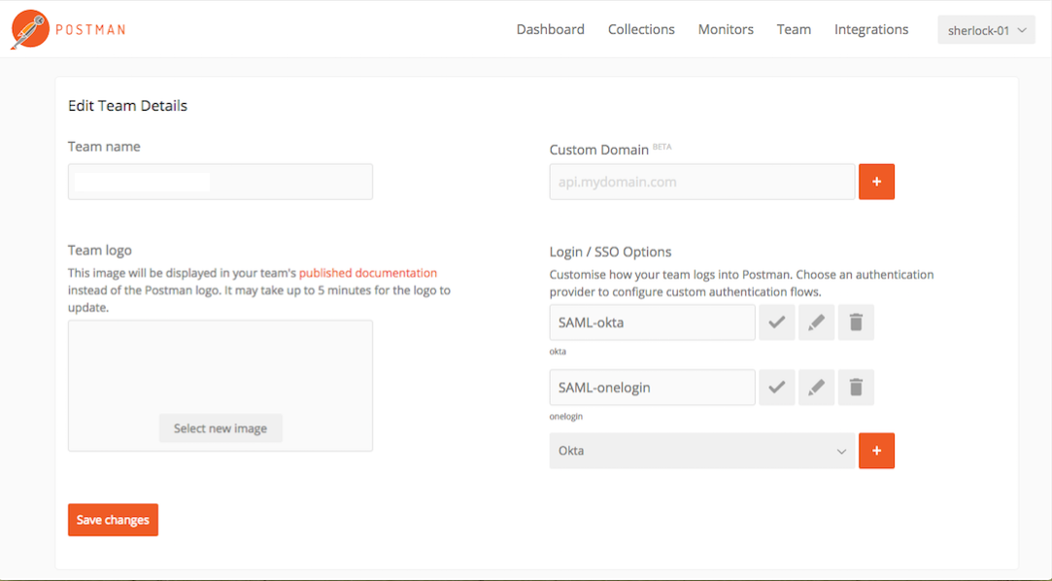Focus the Custom Domain input field
The width and height of the screenshot is (1052, 581).
pos(701,182)
